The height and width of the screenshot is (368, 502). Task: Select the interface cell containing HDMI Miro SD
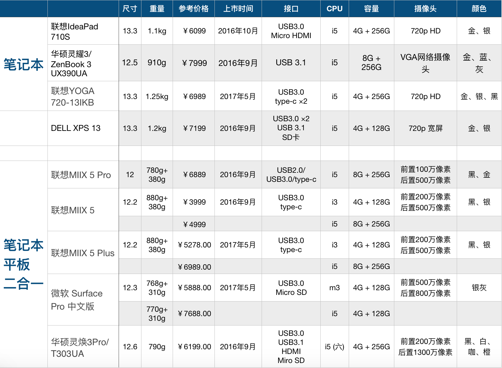click(291, 347)
